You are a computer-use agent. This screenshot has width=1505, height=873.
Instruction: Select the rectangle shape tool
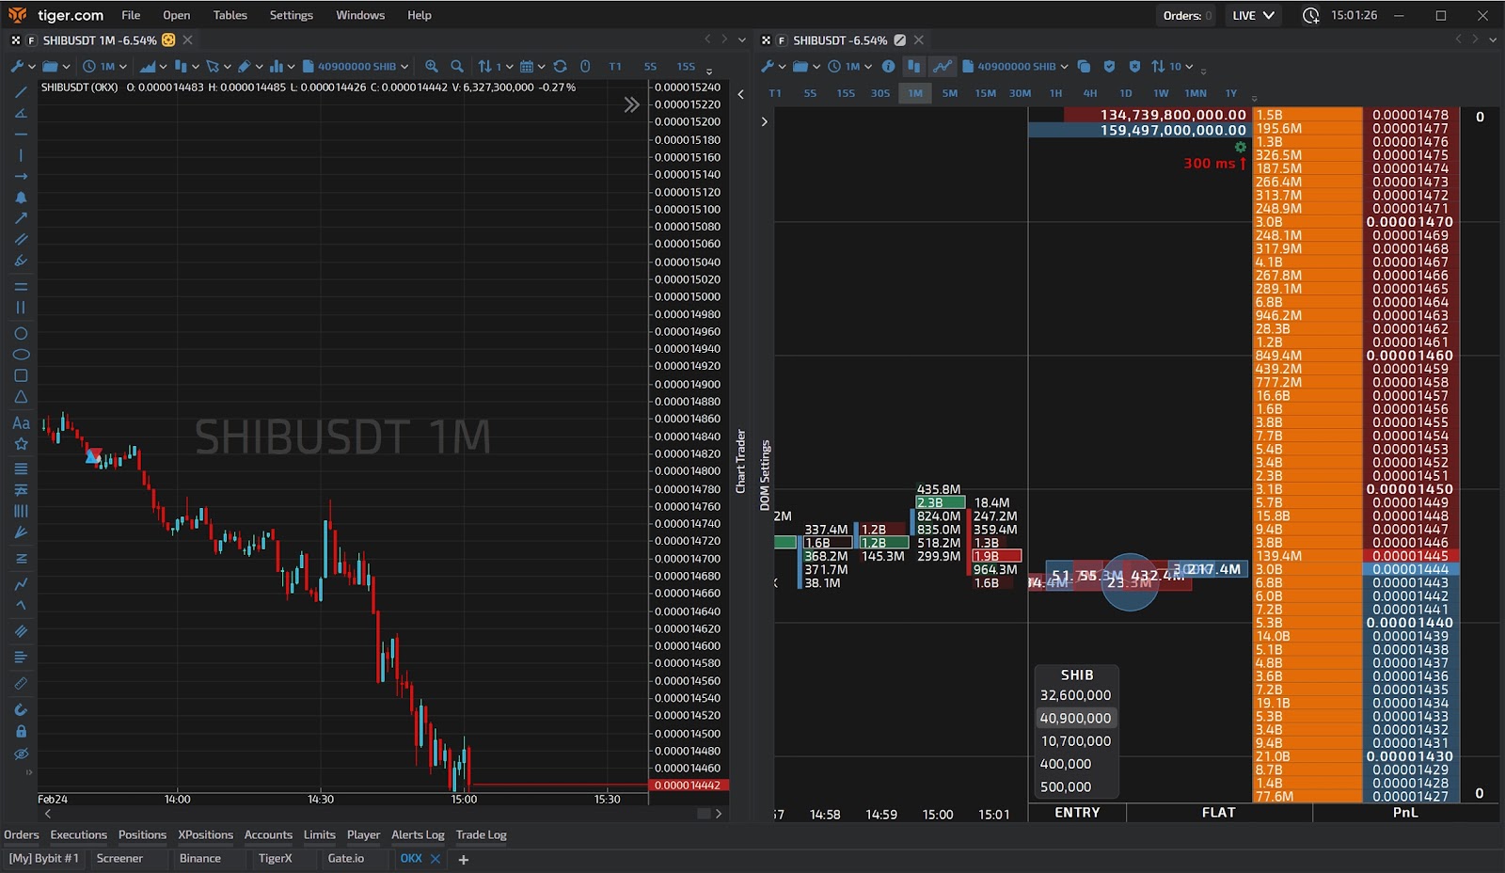(21, 375)
